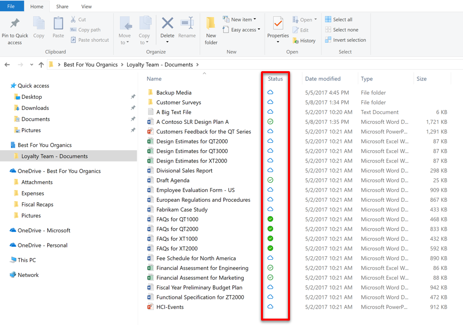
Task: Open Easy access dropdown
Action: click(259, 29)
